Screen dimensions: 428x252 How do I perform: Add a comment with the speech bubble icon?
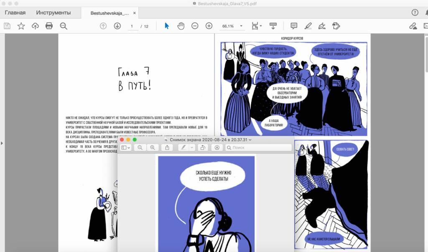pos(294,26)
